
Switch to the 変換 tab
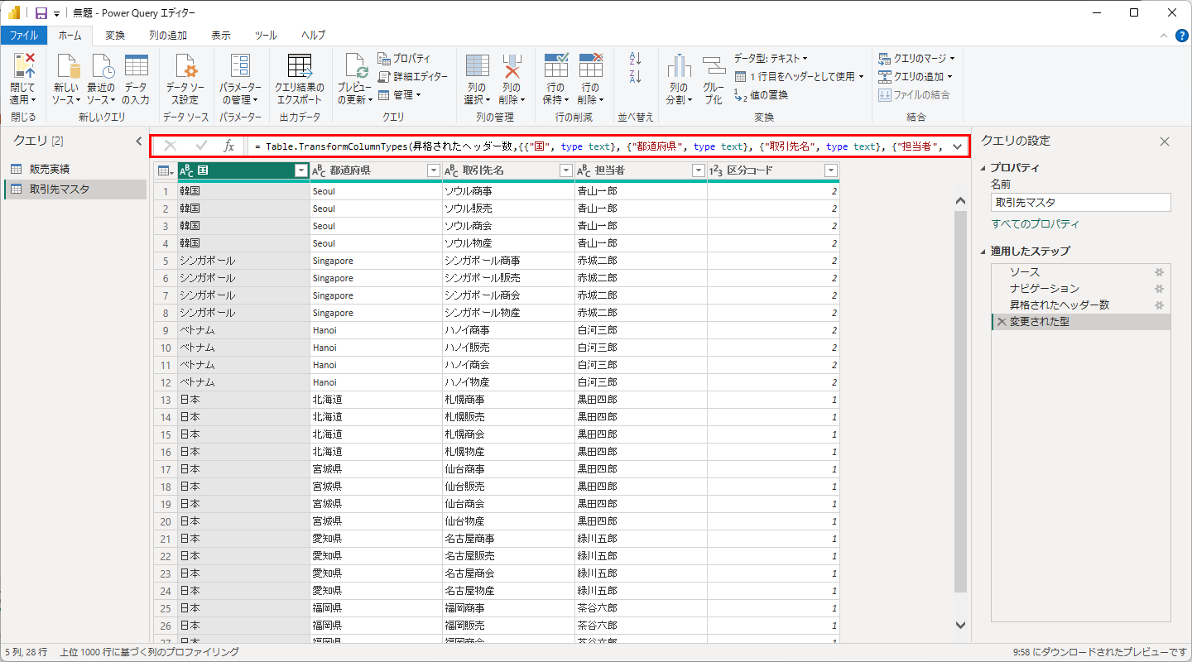click(x=115, y=35)
